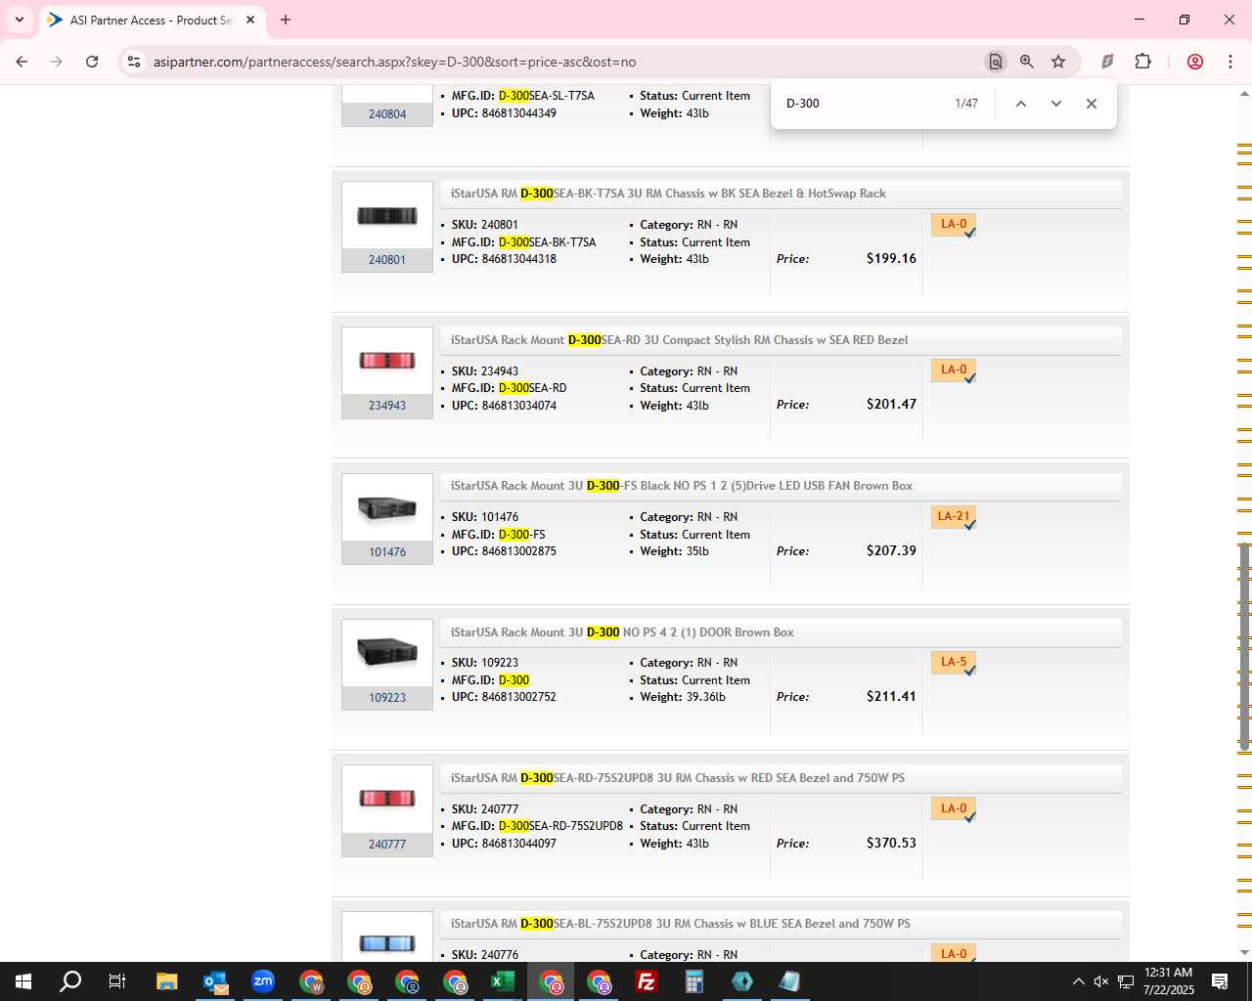
Task: Open the D-300SEA-BK-T7SA chassis product title
Action: (x=668, y=194)
